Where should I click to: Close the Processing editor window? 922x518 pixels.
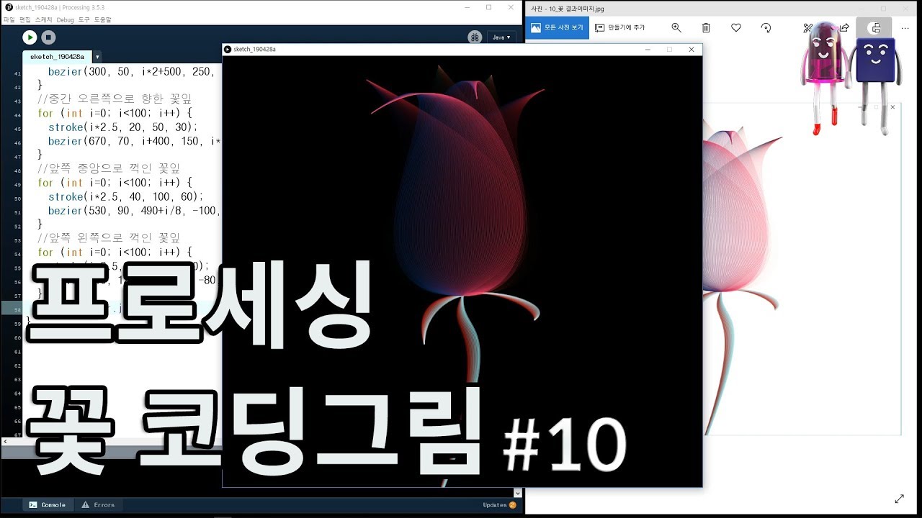click(511, 7)
